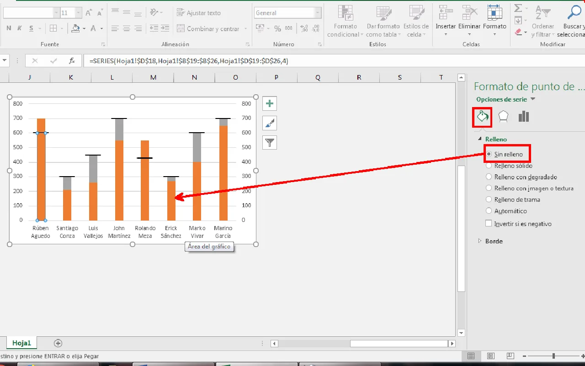The image size is (585, 366).
Task: Open Effects pentagon tab in format pane
Action: [x=503, y=117]
